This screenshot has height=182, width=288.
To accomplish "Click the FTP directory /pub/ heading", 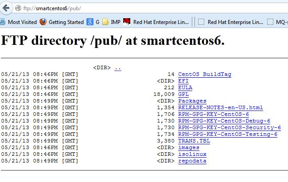I will [x=113, y=40].
